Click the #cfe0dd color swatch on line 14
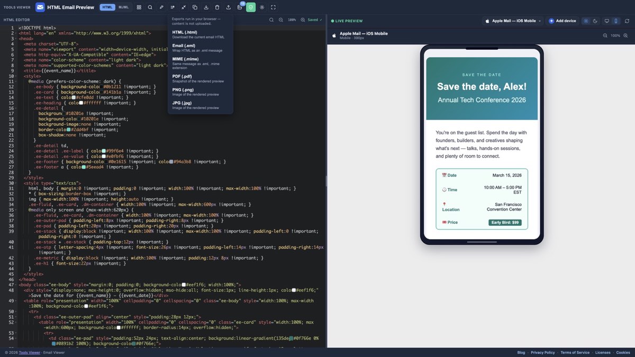 (x=74, y=97)
